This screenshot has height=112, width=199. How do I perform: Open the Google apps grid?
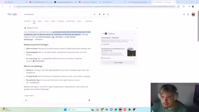coord(188,15)
